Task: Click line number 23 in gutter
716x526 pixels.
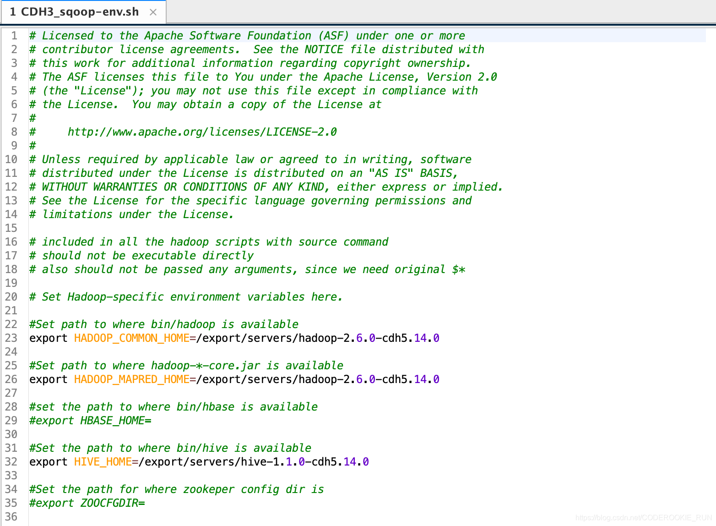Action: click(x=11, y=338)
